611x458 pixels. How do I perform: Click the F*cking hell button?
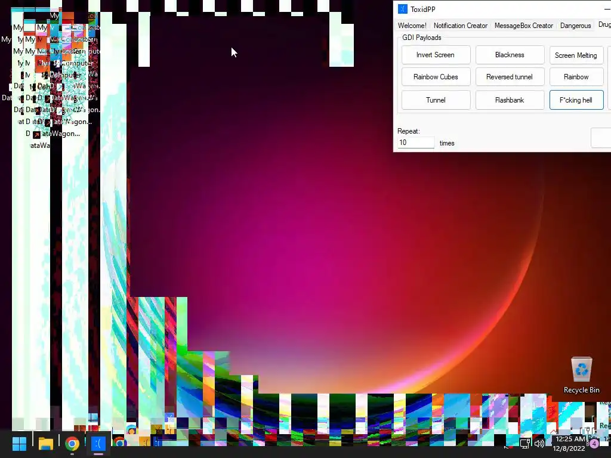(x=576, y=100)
